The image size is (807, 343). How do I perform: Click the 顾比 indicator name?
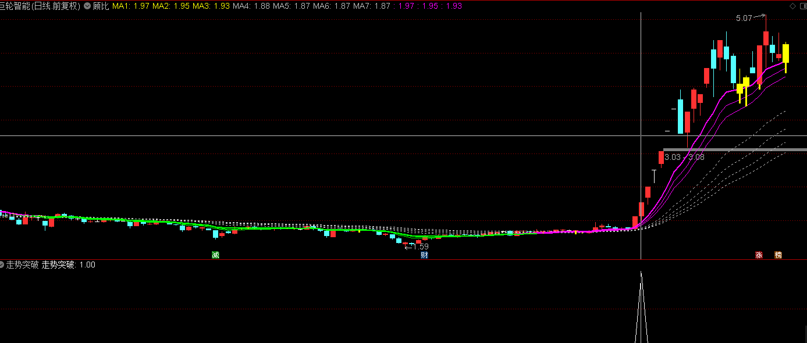pos(101,6)
